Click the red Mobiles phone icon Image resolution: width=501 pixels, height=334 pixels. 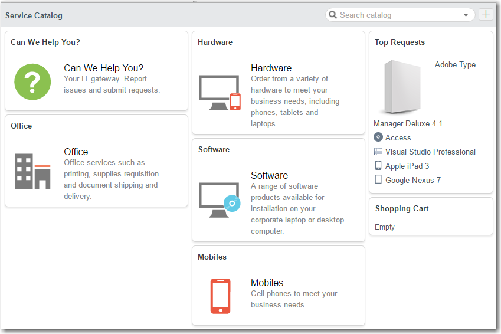click(220, 296)
